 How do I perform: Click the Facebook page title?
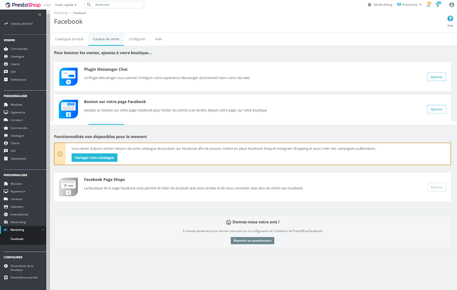click(x=68, y=22)
